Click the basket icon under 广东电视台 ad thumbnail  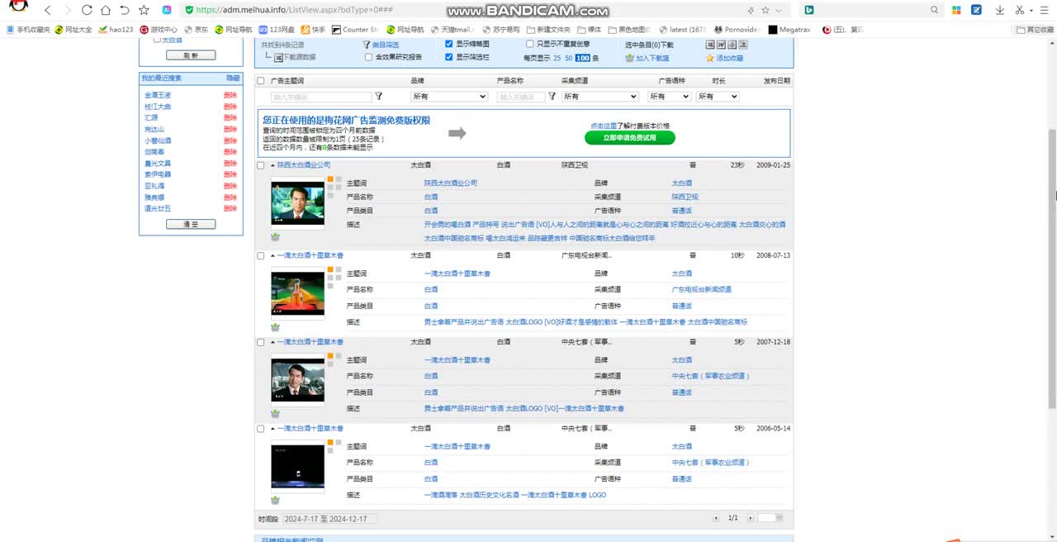[x=275, y=326]
